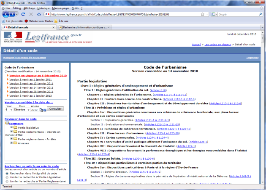The height and width of the screenshot is (190, 266).
Task: Click the Legifrance logo
Action: [x=59, y=37]
